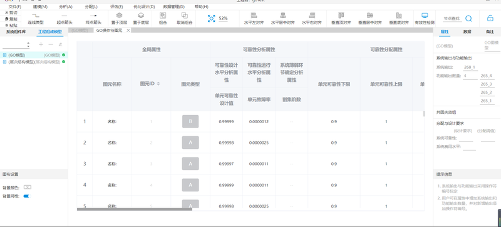This screenshot has height=227, width=501.
Task: Align elements with 垂直底对齐
Action: 399,19
